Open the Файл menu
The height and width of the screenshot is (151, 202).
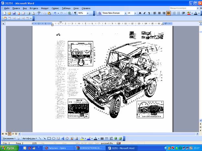point(7,8)
